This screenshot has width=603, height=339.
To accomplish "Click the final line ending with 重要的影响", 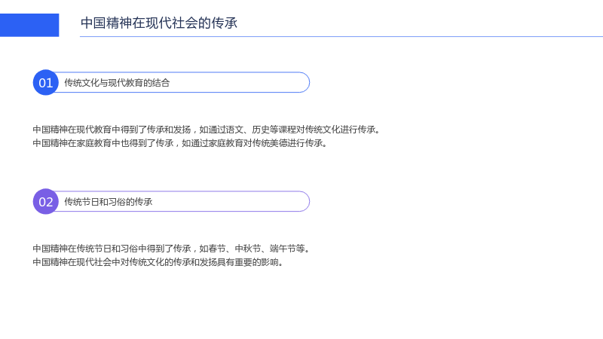I will click(x=158, y=262).
